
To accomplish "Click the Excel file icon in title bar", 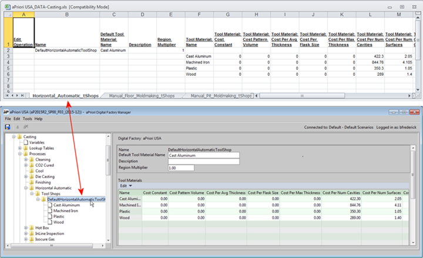I will point(8,6).
